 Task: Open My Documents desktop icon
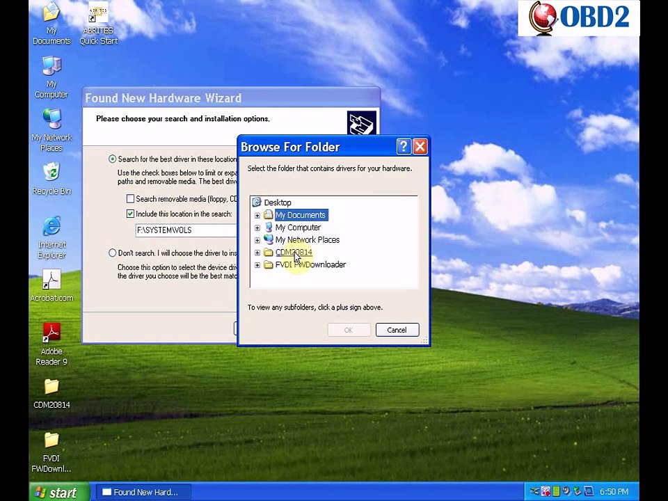[51, 24]
